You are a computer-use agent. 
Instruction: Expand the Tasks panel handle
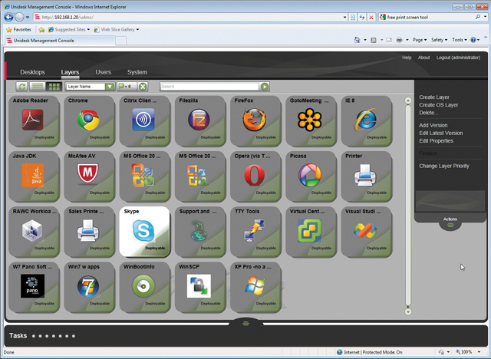coord(245,323)
